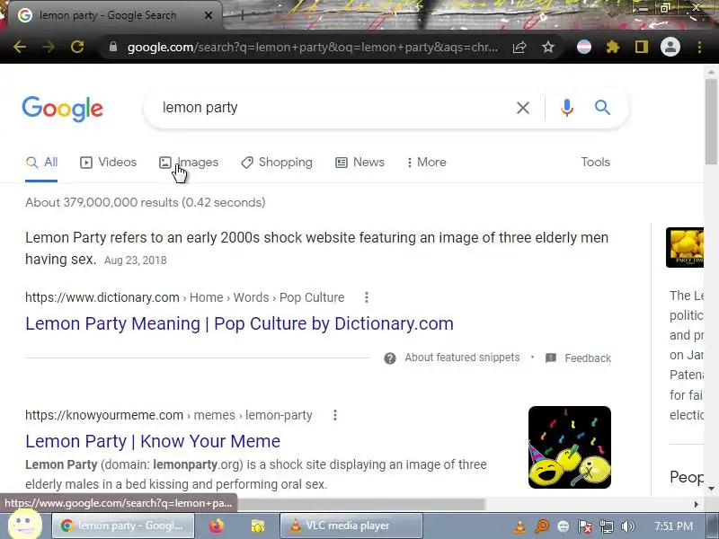Switch to the Videos tab
Screen dimensions: 719x539
(108, 163)
